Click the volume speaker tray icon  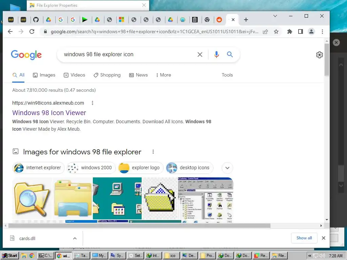point(322,256)
